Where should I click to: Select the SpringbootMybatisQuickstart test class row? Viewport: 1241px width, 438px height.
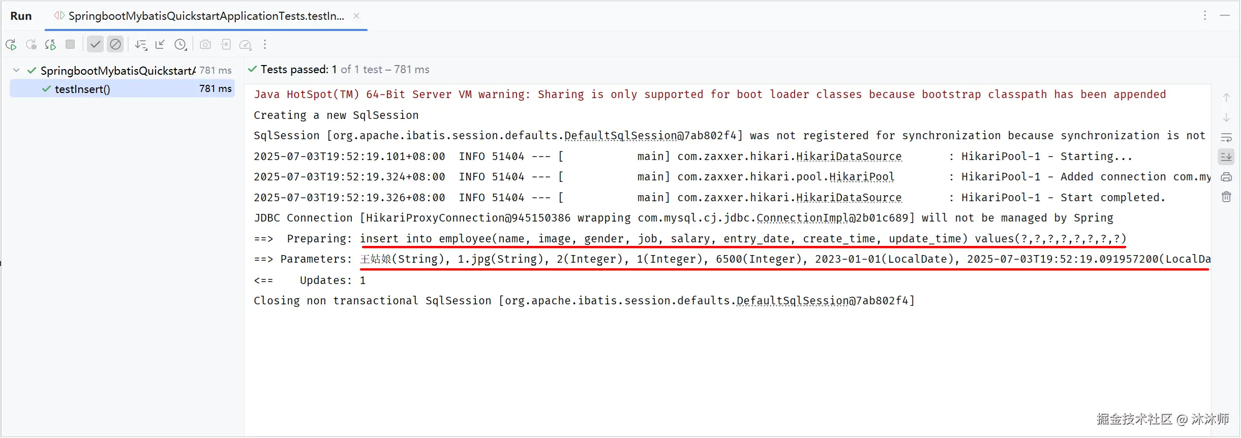point(122,70)
